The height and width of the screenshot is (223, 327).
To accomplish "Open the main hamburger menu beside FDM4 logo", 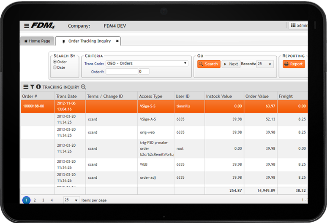I will tap(27, 26).
